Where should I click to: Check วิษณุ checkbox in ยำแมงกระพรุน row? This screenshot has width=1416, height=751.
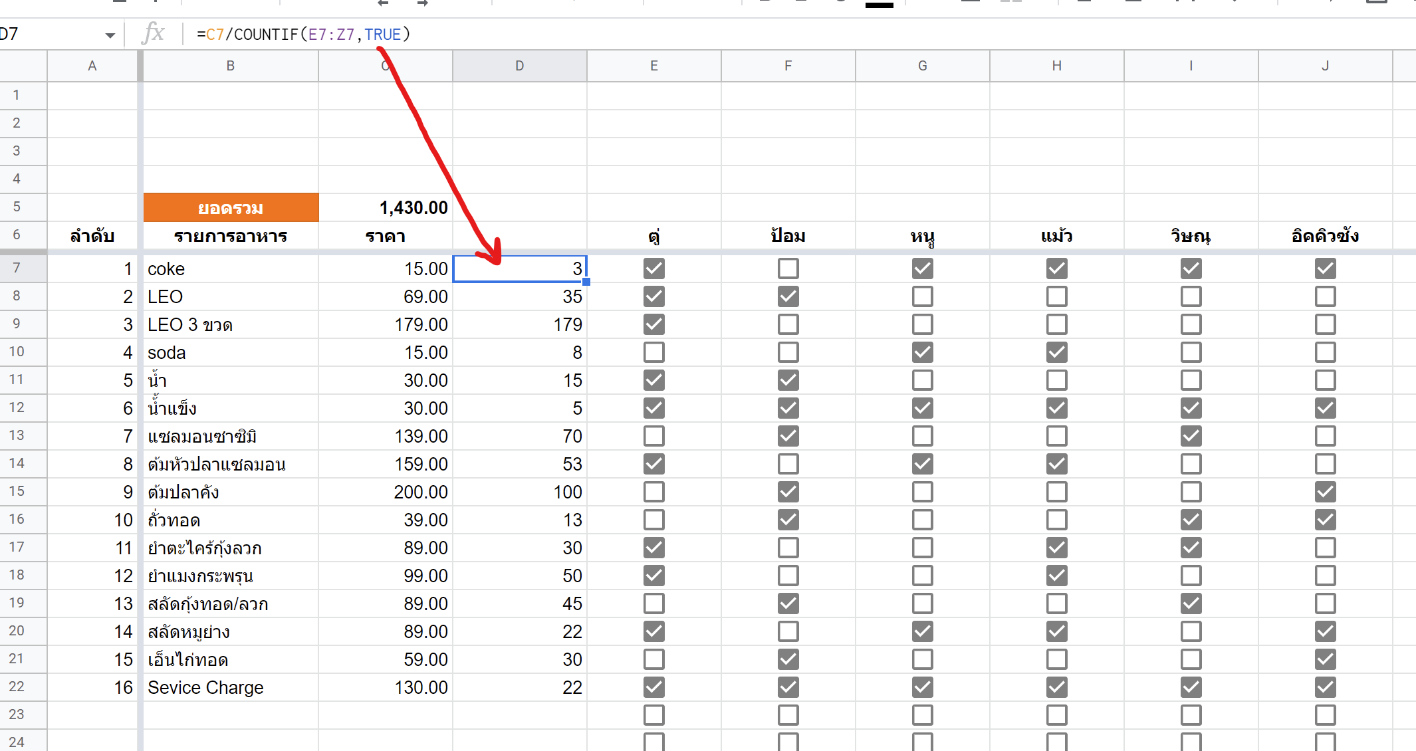click(x=1191, y=576)
